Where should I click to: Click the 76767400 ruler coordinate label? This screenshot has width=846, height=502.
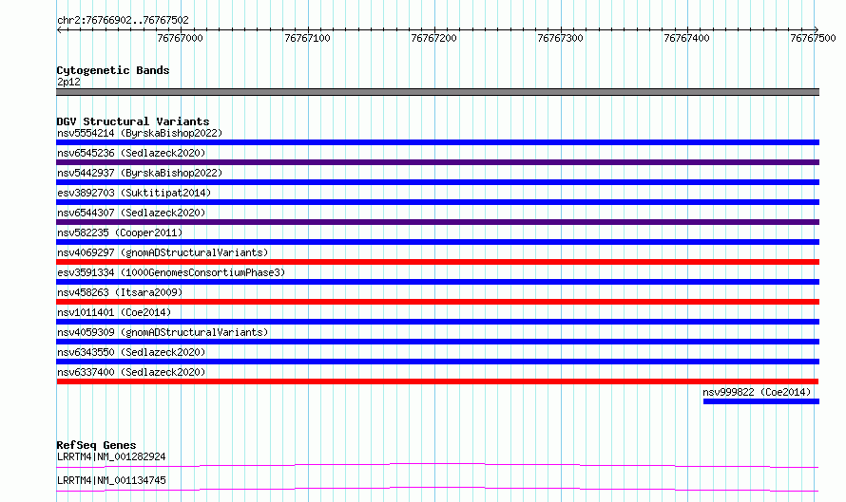[x=686, y=38]
